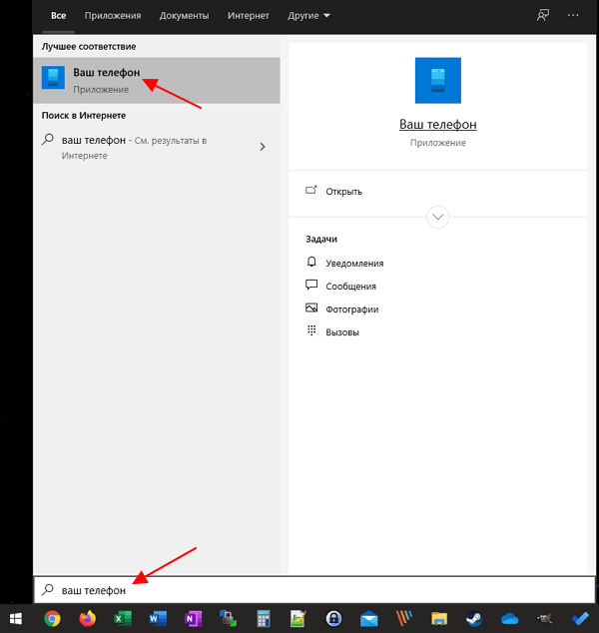Click the feedback person icon at top
Screen dimensions: 599x633
(543, 16)
